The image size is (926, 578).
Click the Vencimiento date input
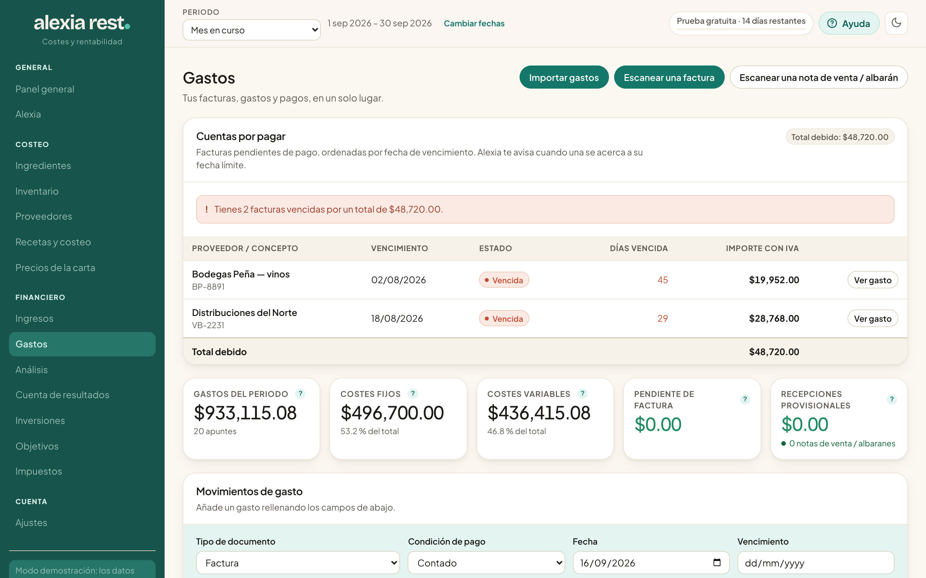[815, 563]
